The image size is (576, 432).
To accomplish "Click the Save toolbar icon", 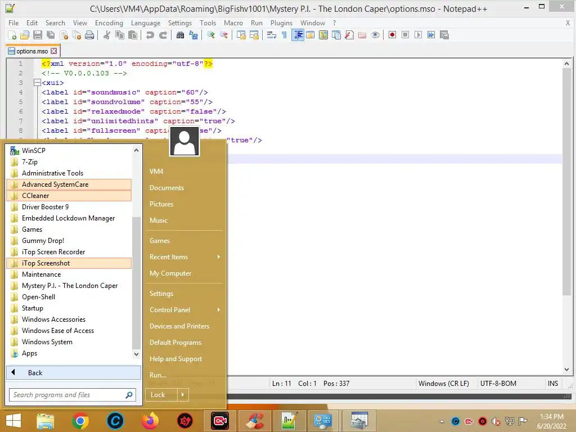I will click(38, 35).
